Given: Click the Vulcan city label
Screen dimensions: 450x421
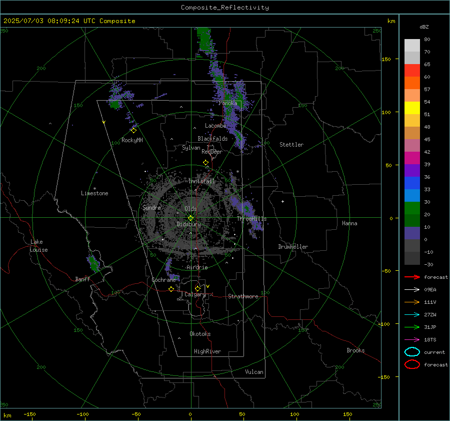Looking at the screenshot, I should (254, 372).
